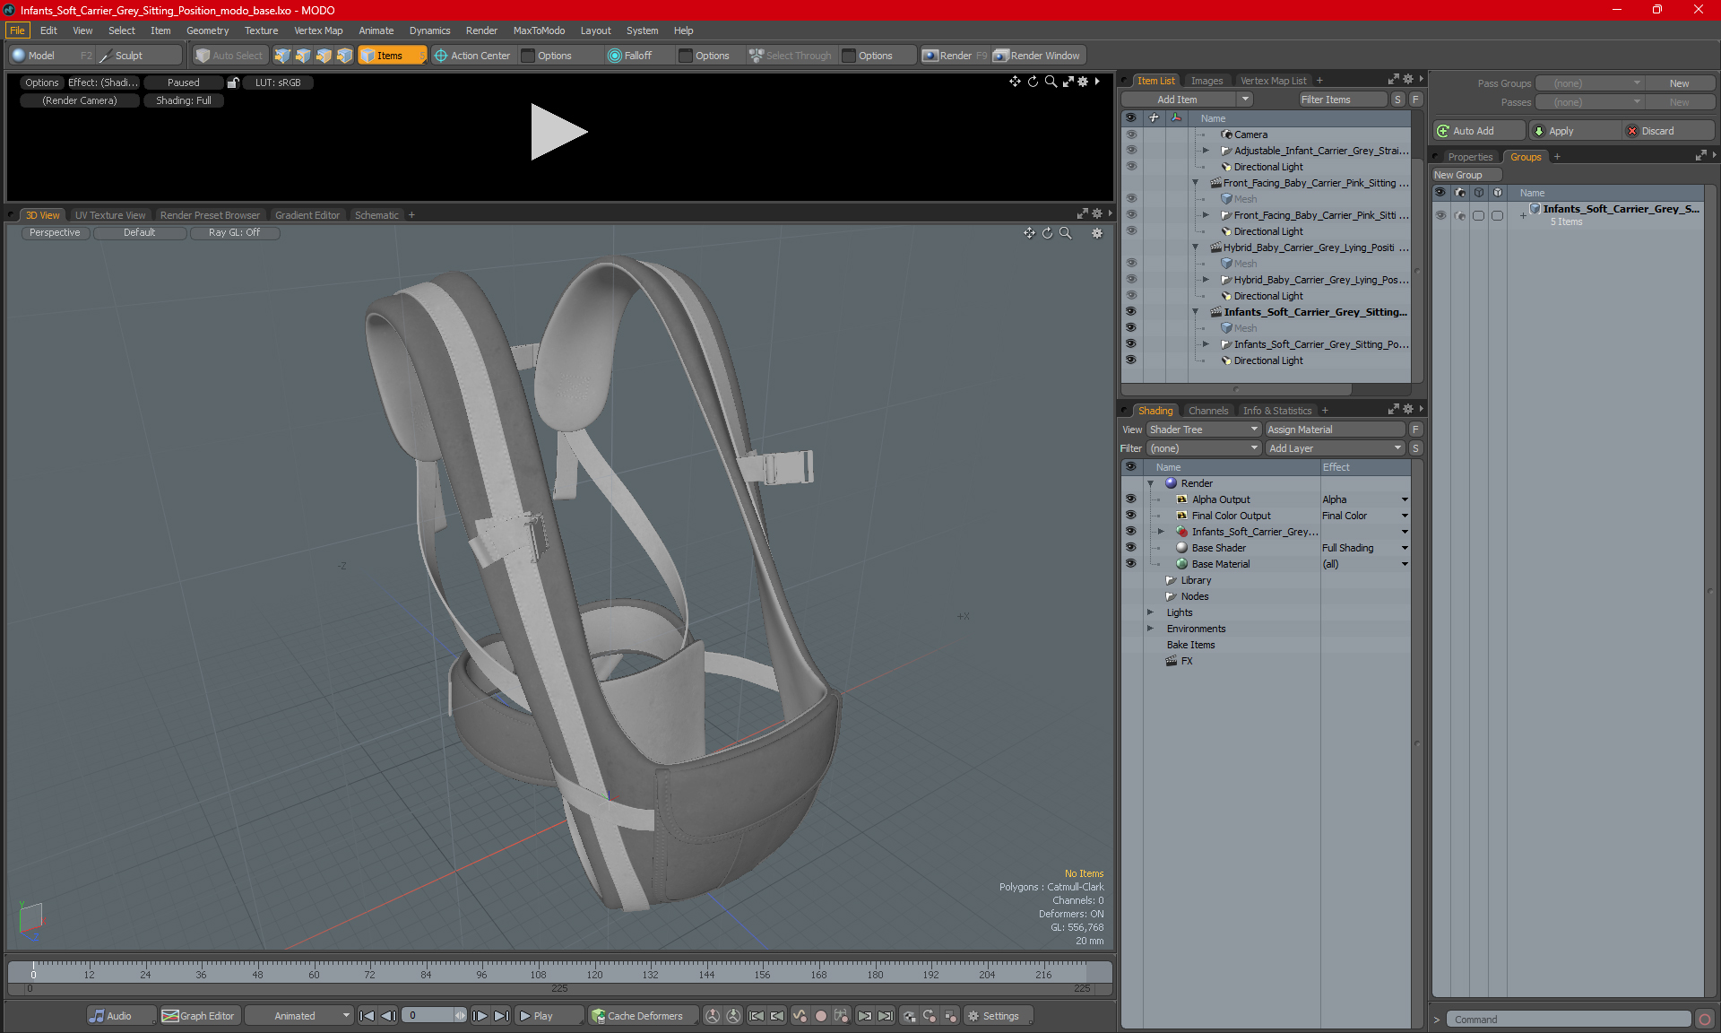The image size is (1721, 1033).
Task: Select Vertices selection mode cube icon
Action: 282,56
